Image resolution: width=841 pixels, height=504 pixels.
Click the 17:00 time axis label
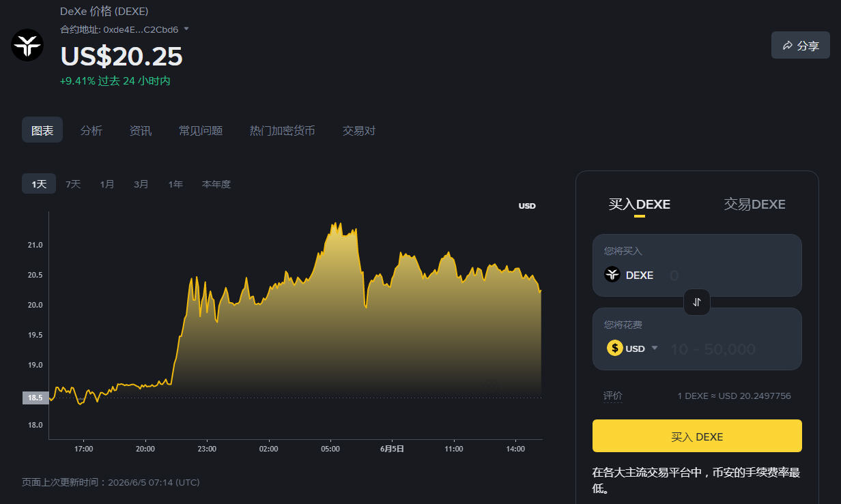click(x=83, y=449)
